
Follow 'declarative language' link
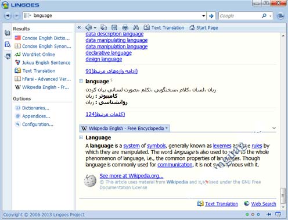109,53
